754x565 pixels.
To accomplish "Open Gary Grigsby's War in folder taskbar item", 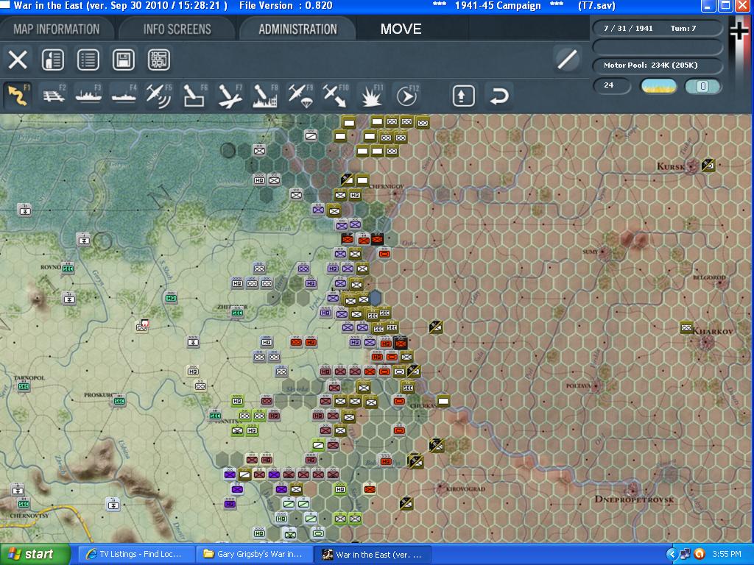I will tap(254, 554).
